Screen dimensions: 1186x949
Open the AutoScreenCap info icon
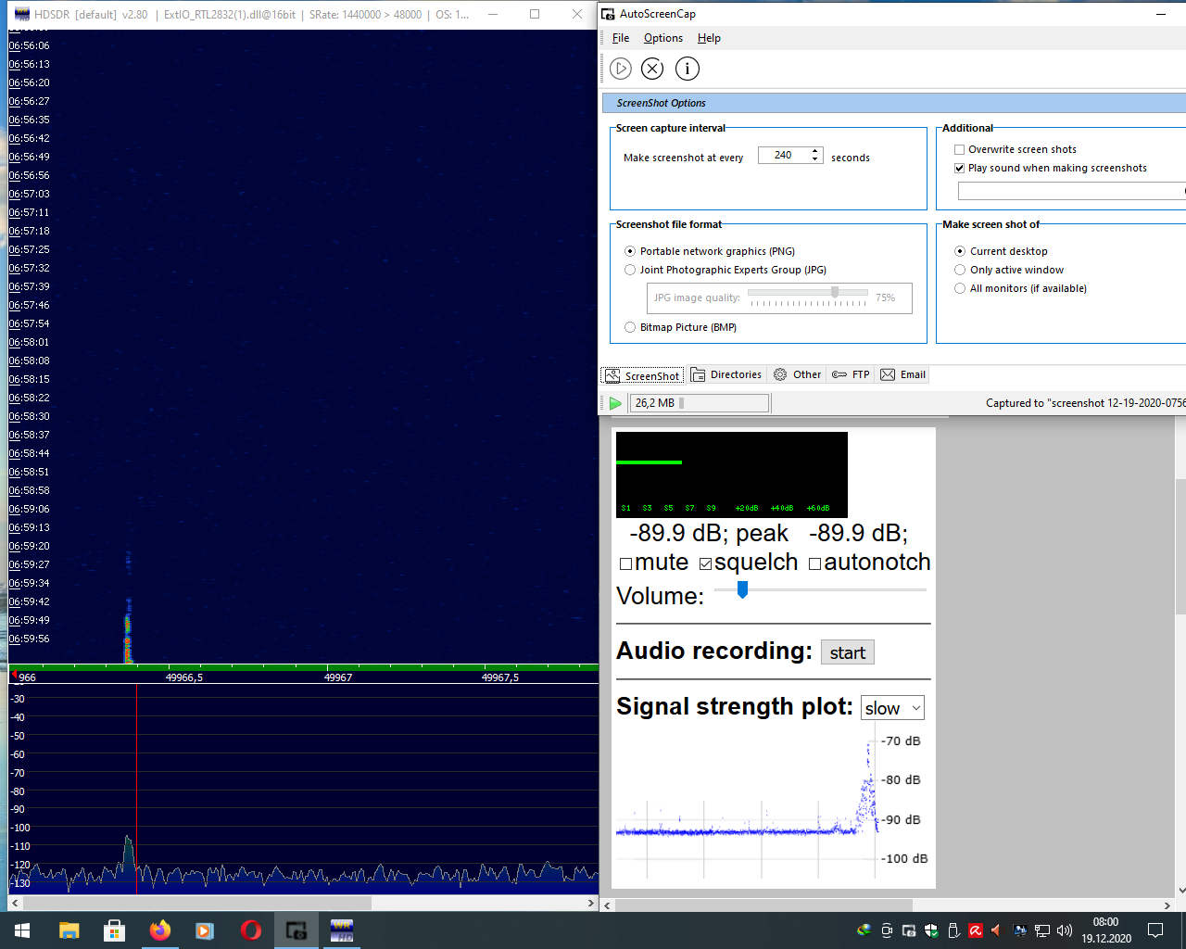[688, 69]
